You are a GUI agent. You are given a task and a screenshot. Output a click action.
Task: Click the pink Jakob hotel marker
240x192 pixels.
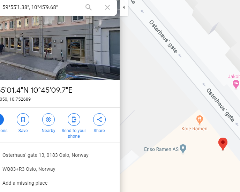(x=236, y=84)
